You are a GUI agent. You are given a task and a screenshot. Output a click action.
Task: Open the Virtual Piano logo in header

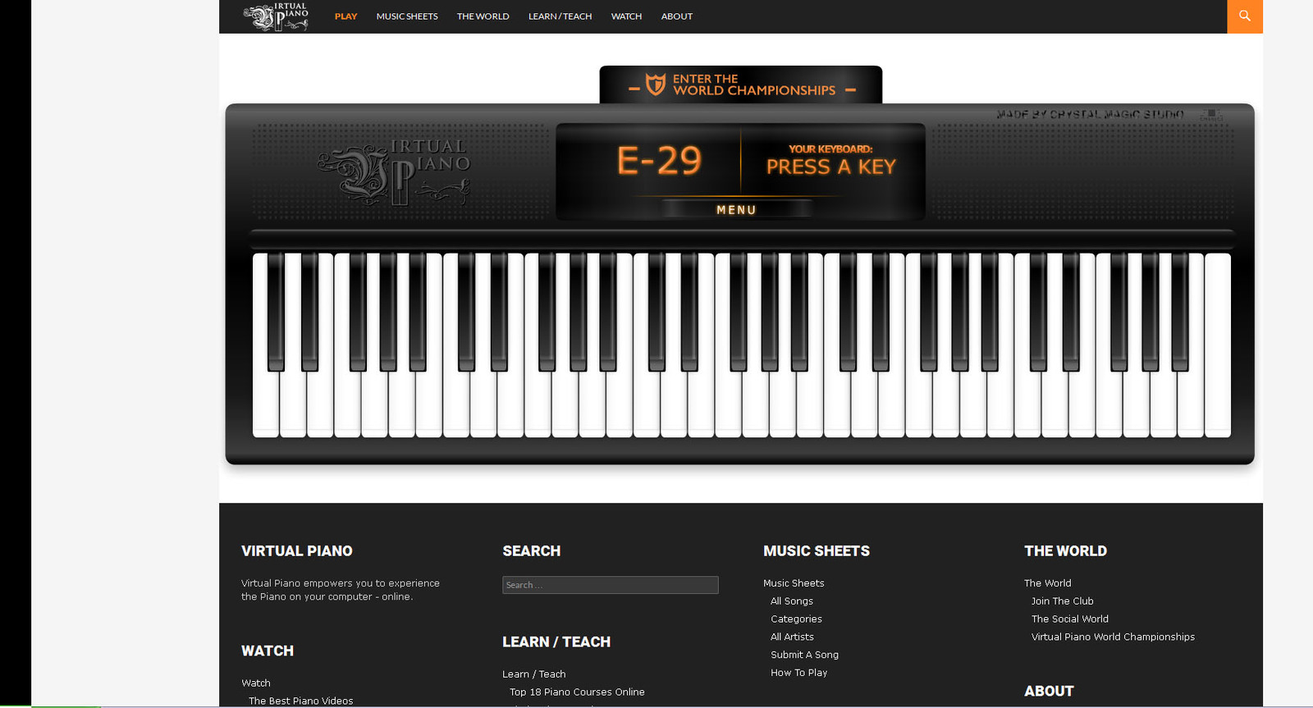click(276, 16)
